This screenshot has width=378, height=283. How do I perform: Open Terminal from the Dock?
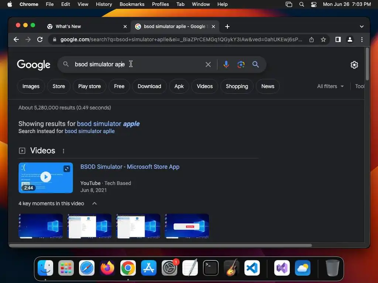coord(211,268)
